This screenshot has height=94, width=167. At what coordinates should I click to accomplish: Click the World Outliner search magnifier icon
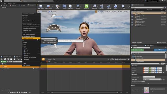pyautogui.click(x=163, y=8)
